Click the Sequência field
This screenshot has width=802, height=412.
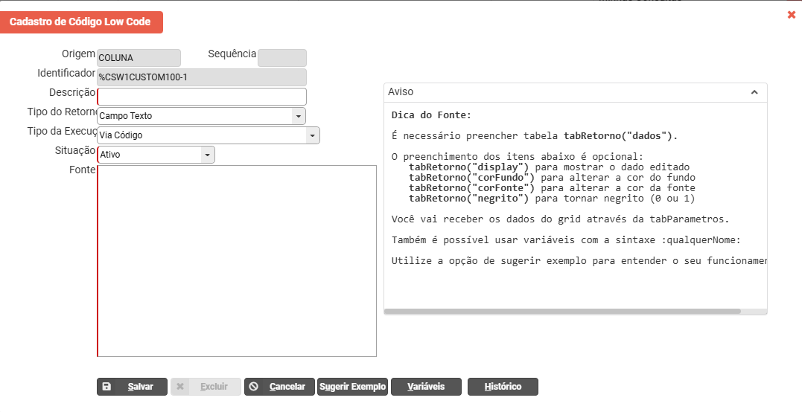click(281, 58)
